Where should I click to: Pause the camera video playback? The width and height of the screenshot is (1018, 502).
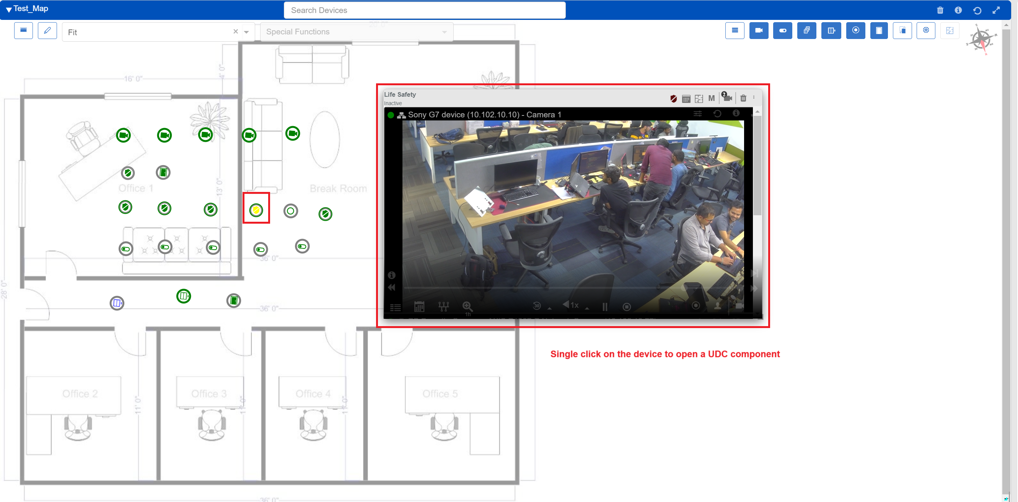[604, 307]
